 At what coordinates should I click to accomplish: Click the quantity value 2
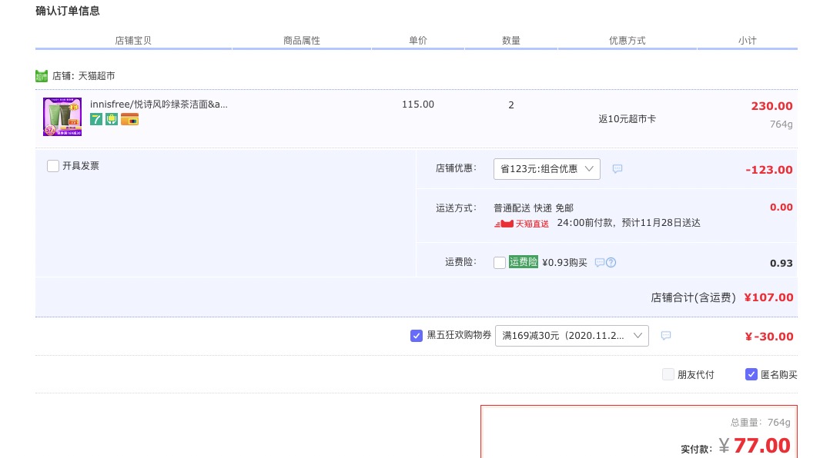coord(511,105)
